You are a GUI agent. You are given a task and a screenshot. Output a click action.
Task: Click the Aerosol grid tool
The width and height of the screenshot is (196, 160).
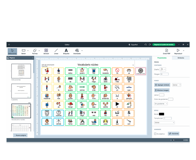pyautogui.click(x=46, y=51)
